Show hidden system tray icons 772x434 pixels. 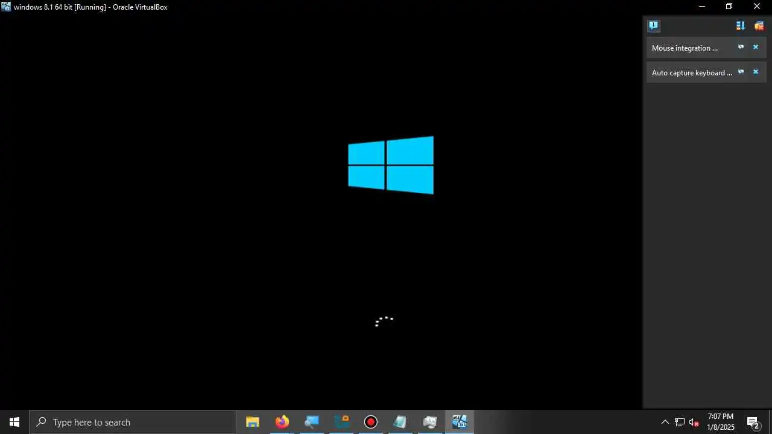point(665,422)
